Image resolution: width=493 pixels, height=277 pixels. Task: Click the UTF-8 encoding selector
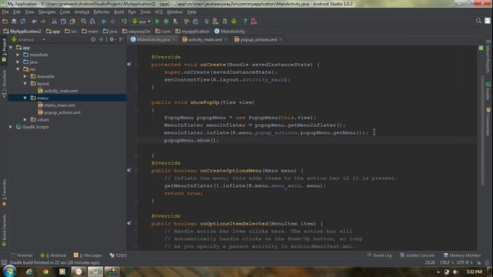coord(464,262)
